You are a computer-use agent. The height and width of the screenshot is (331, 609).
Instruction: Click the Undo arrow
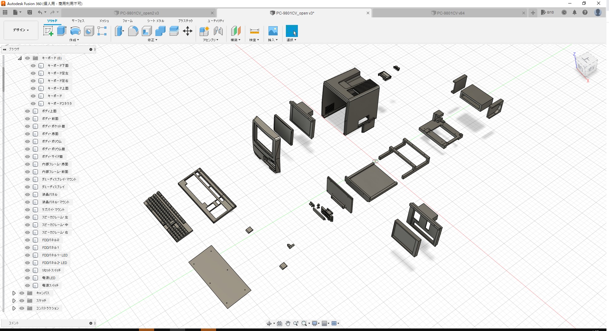(x=40, y=12)
